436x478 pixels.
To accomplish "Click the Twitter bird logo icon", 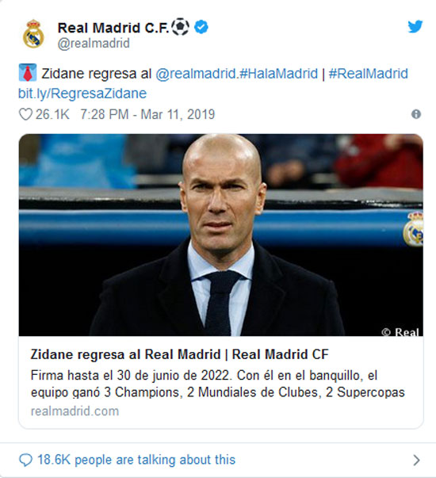I will (415, 26).
